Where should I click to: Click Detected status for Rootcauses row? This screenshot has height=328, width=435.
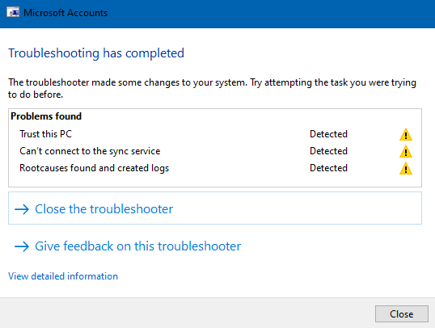[x=328, y=168]
